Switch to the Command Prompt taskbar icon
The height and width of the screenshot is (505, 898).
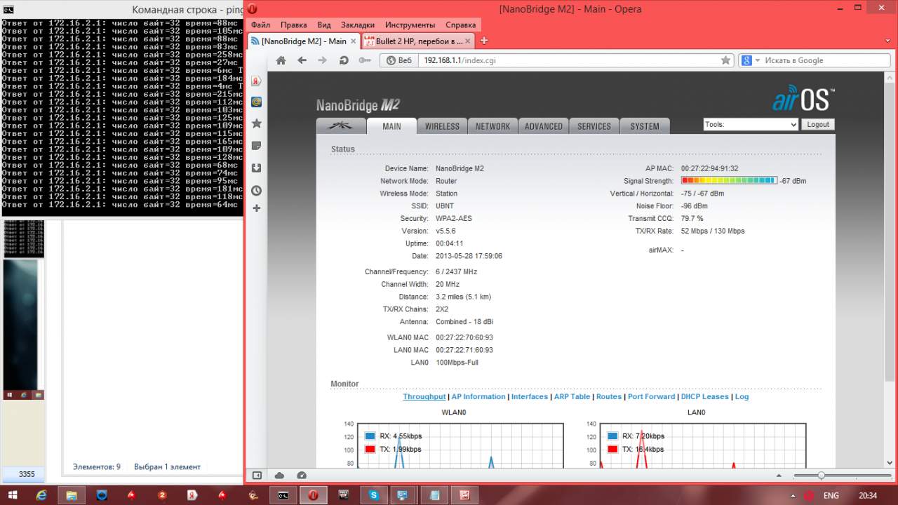[283, 495]
